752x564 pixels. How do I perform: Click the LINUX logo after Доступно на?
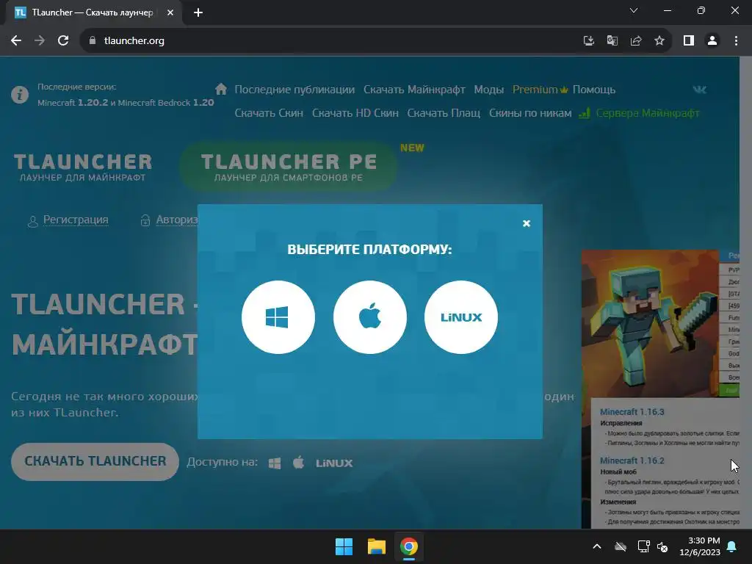pyautogui.click(x=334, y=463)
